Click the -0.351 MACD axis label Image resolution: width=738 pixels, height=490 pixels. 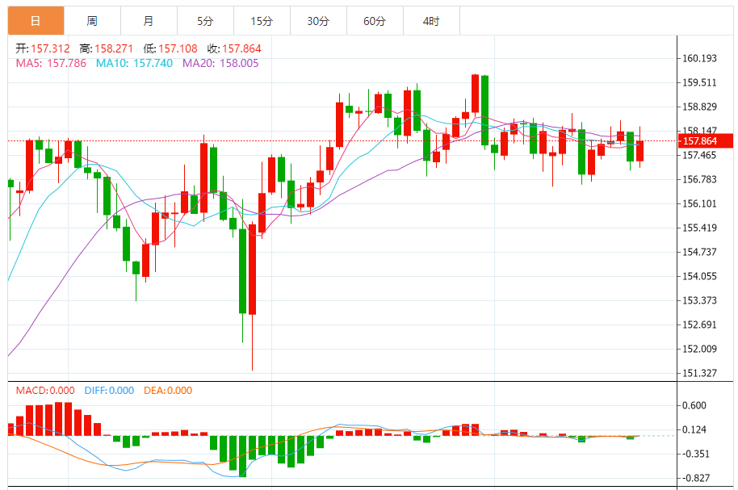[696, 454]
